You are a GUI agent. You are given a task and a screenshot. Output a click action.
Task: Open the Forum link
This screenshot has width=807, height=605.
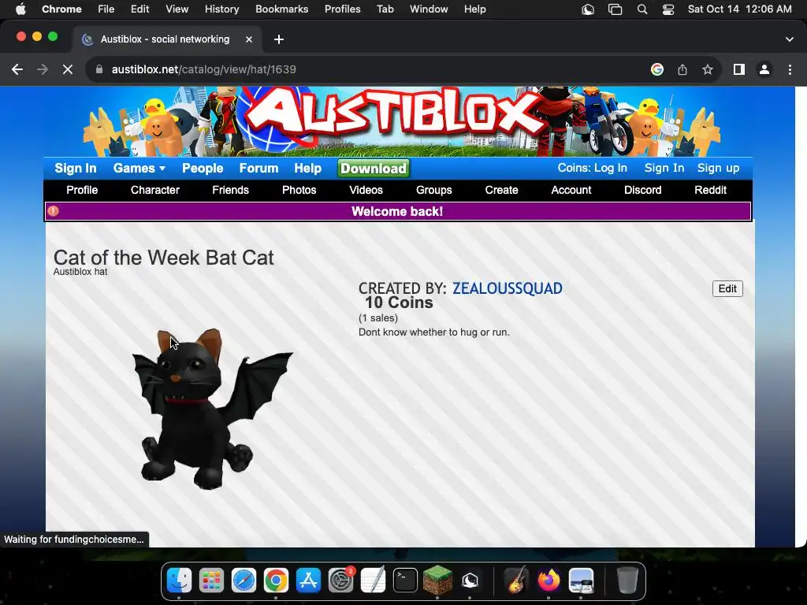tap(258, 169)
